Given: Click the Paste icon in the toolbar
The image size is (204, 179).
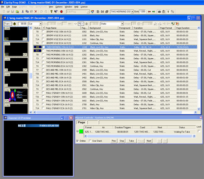Looking at the screenshot, I should tap(32, 12).
